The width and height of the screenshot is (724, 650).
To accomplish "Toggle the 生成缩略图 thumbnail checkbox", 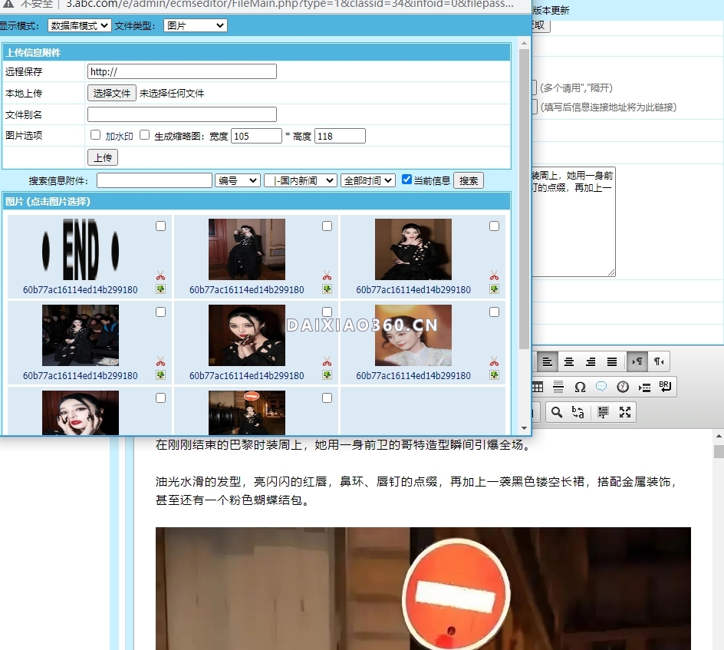I will pyautogui.click(x=145, y=135).
